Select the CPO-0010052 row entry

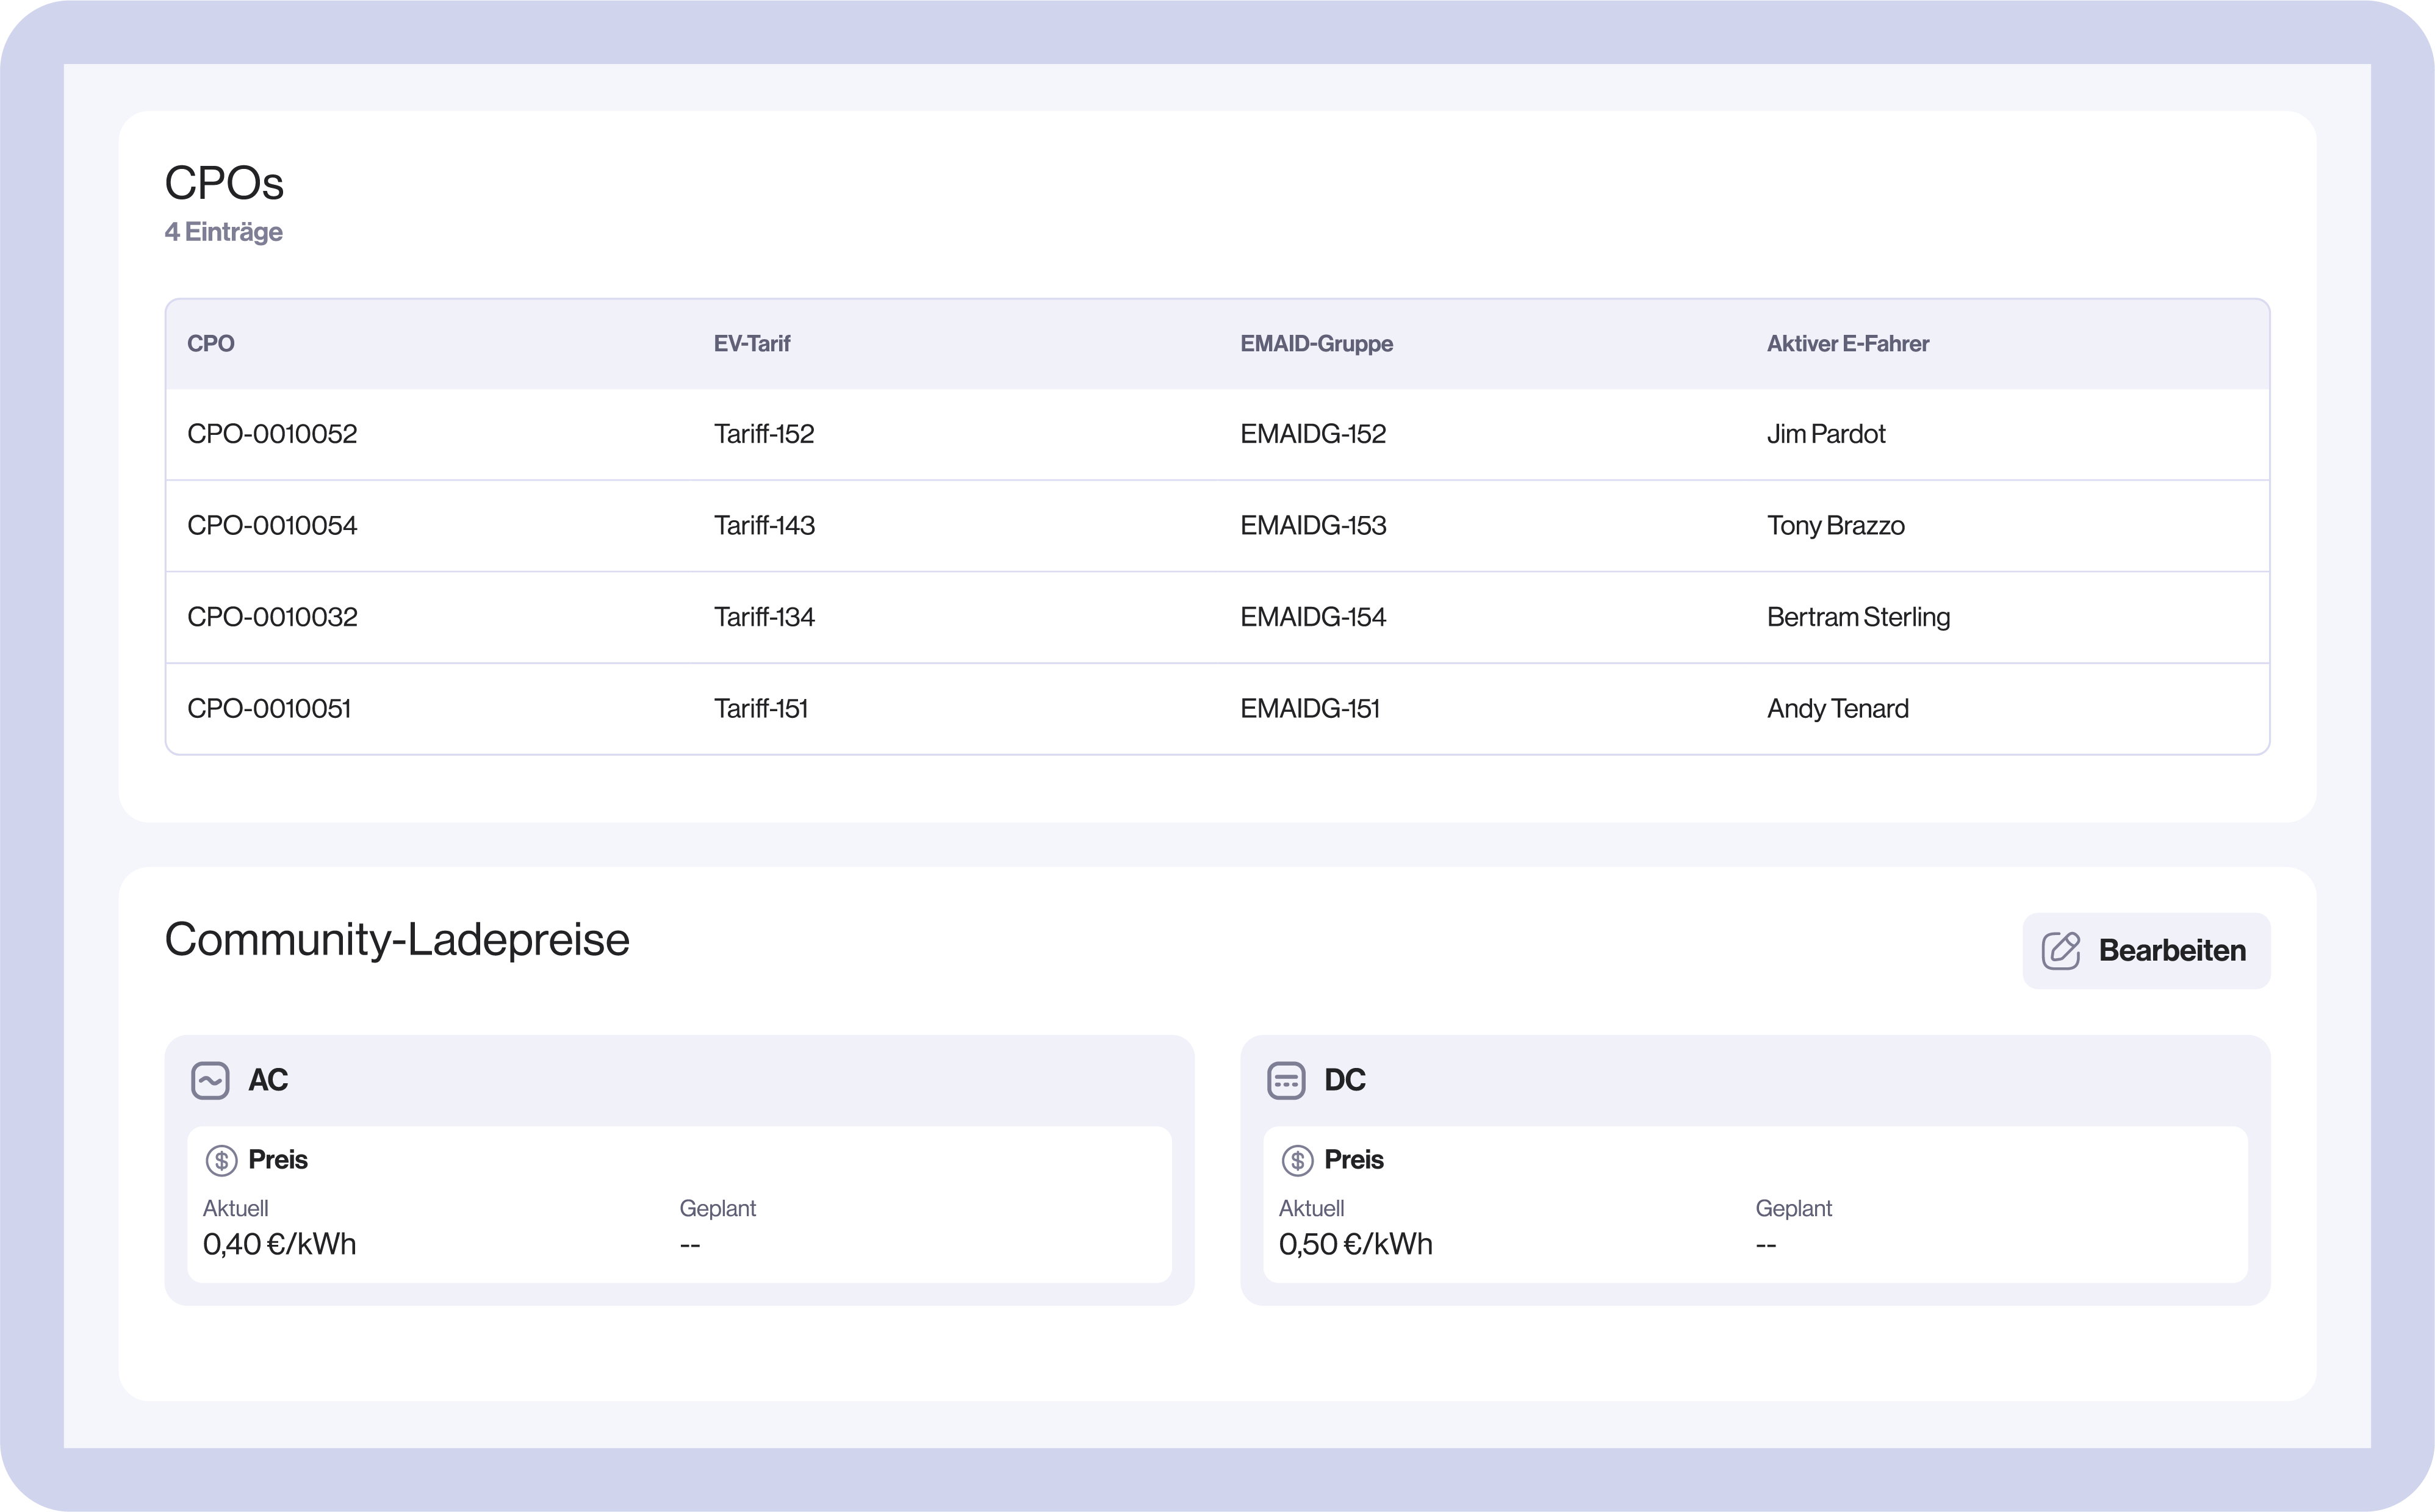click(272, 434)
